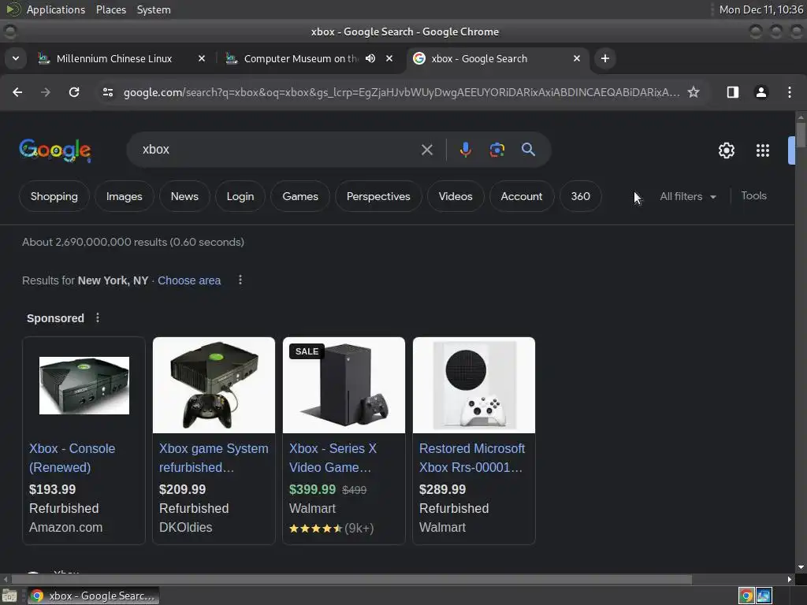Bookmark this page with the star icon

694,92
